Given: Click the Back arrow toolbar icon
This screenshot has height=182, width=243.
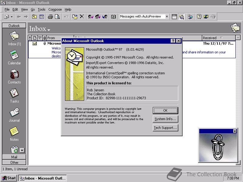Looking at the screenshot, I should click(19, 17).
